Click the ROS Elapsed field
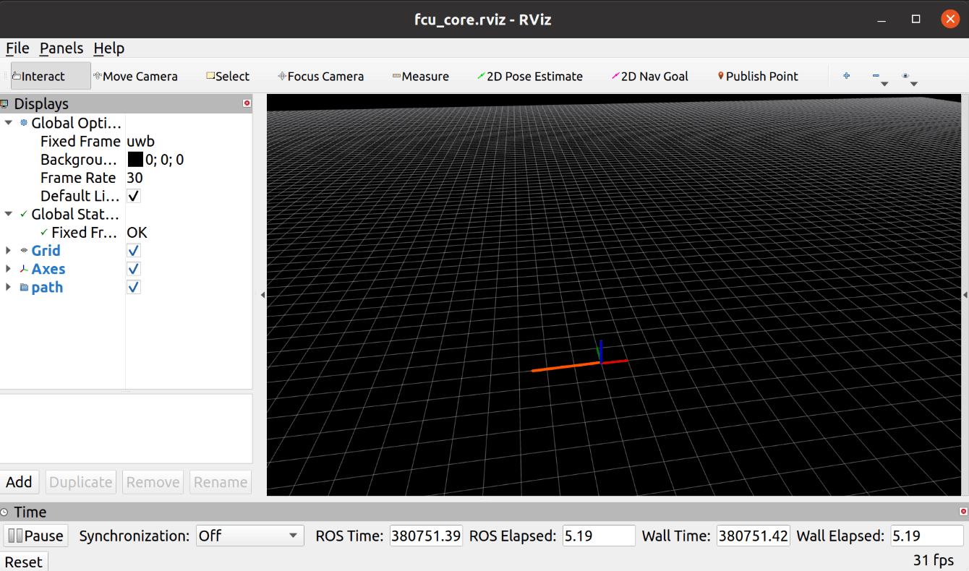969x571 pixels. (x=599, y=536)
